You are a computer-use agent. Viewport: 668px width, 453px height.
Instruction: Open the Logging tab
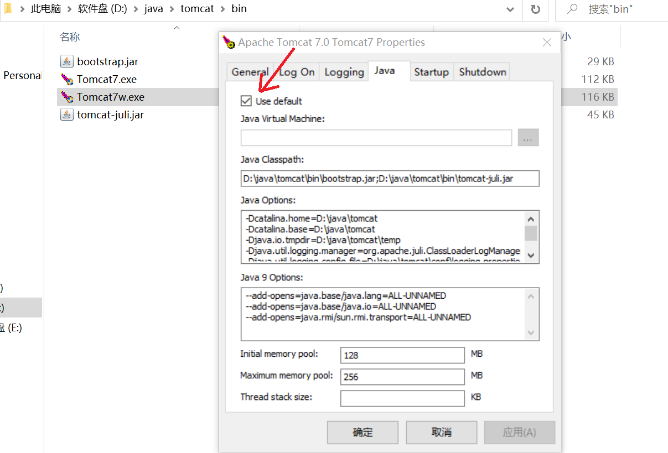point(344,72)
